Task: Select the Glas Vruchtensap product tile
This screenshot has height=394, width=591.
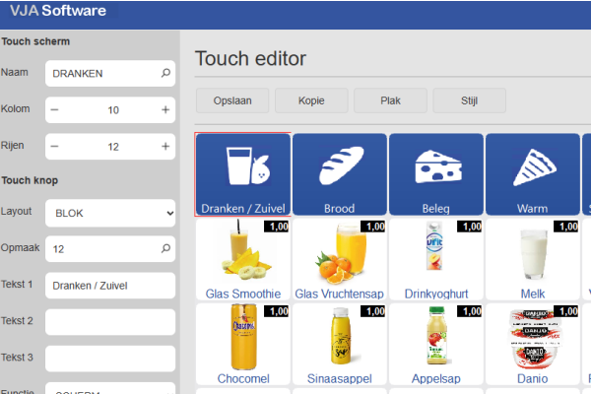Action: point(339,259)
